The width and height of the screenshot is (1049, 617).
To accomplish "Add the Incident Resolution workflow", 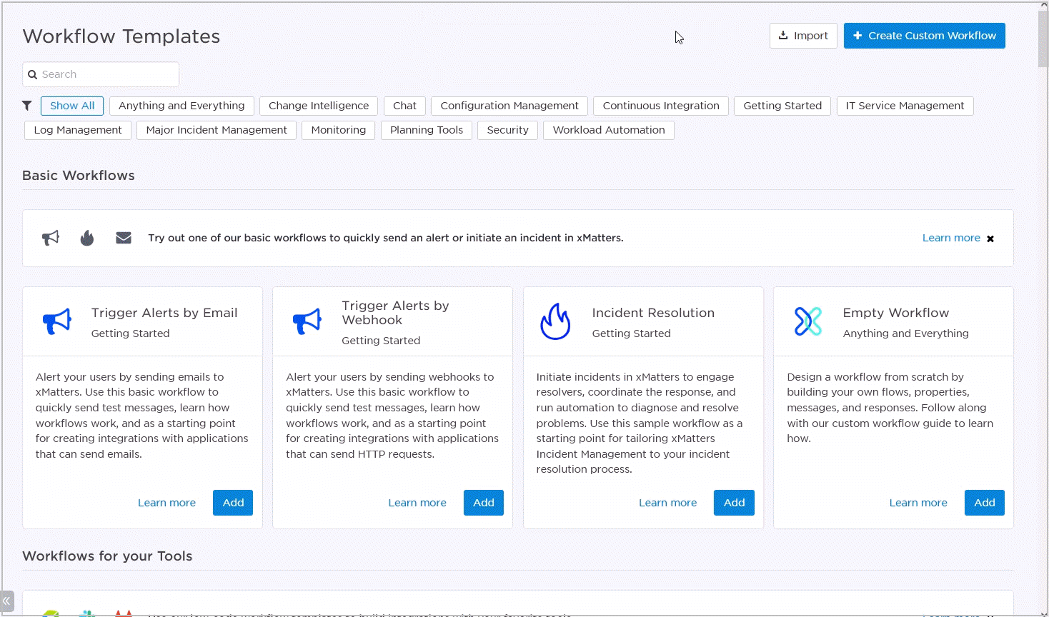I will pyautogui.click(x=734, y=503).
